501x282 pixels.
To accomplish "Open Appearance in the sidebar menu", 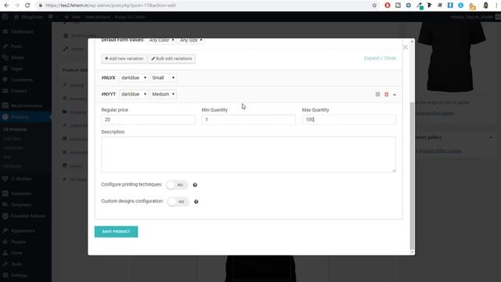I will [x=23, y=230].
